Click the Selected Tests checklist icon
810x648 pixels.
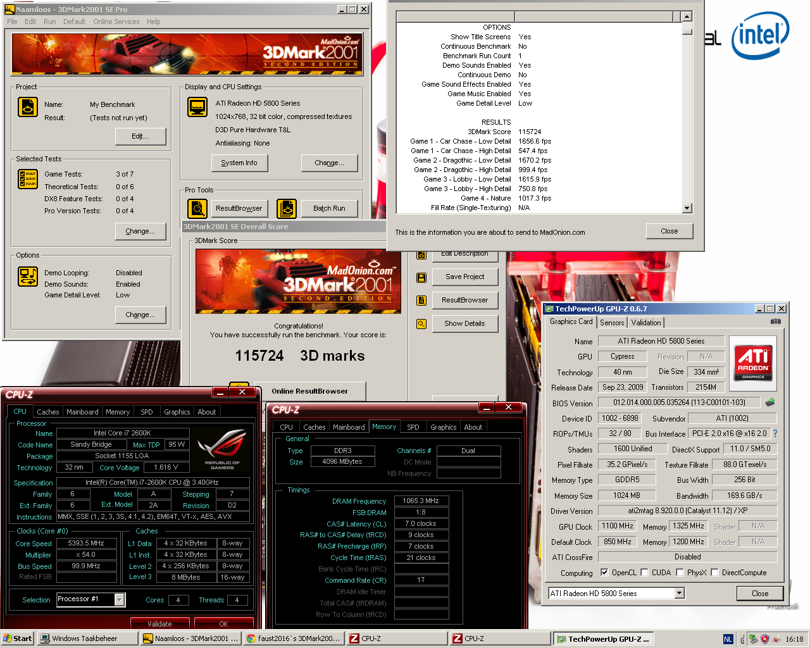(x=28, y=179)
